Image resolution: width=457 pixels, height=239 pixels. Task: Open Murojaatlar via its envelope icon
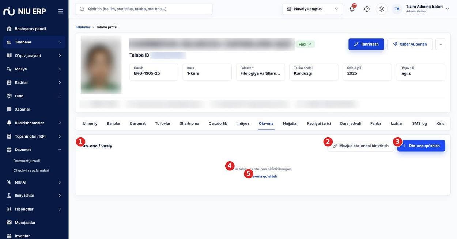pos(9,223)
